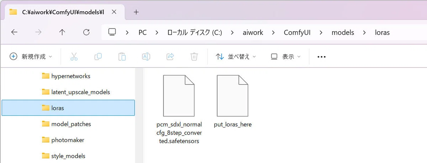The height and width of the screenshot is (163, 427).
Task: Open the 並べ替え sort dropdown
Action: click(x=236, y=56)
